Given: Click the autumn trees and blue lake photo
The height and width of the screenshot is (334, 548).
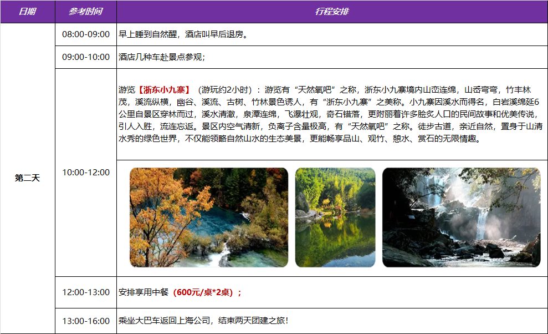Looking at the screenshot, I should pyautogui.click(x=208, y=217).
